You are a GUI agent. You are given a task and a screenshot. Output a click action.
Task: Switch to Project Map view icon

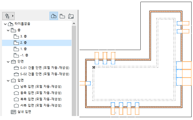(54, 16)
